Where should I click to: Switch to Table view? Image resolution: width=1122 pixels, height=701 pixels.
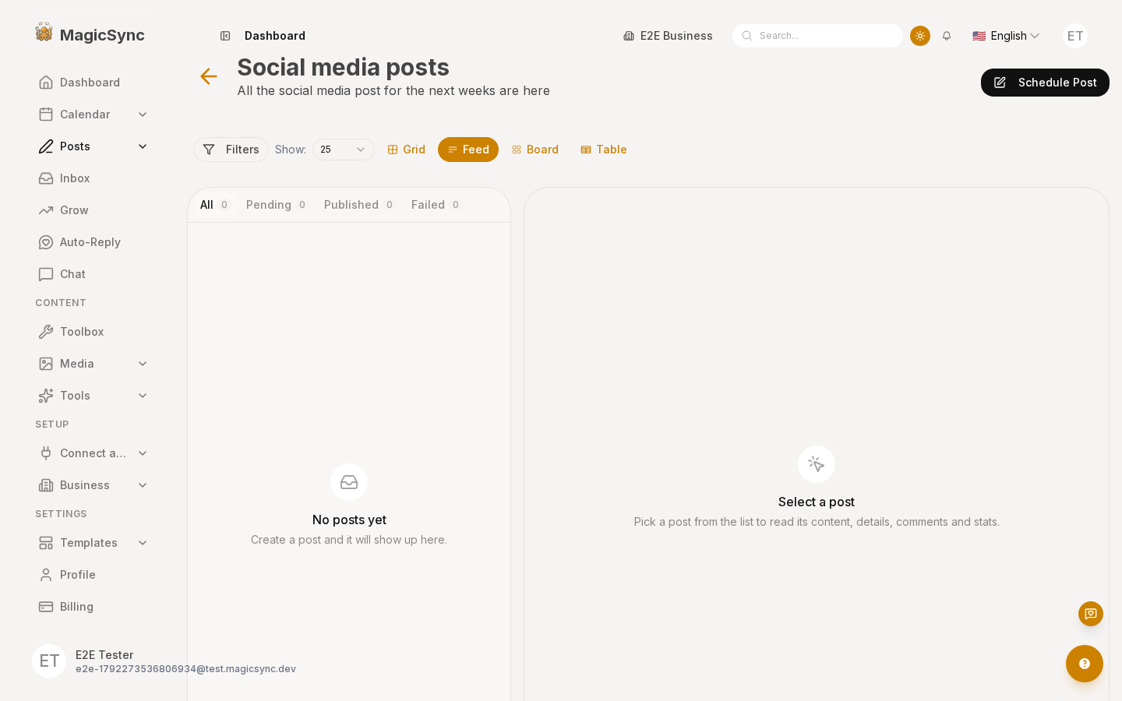tap(604, 150)
